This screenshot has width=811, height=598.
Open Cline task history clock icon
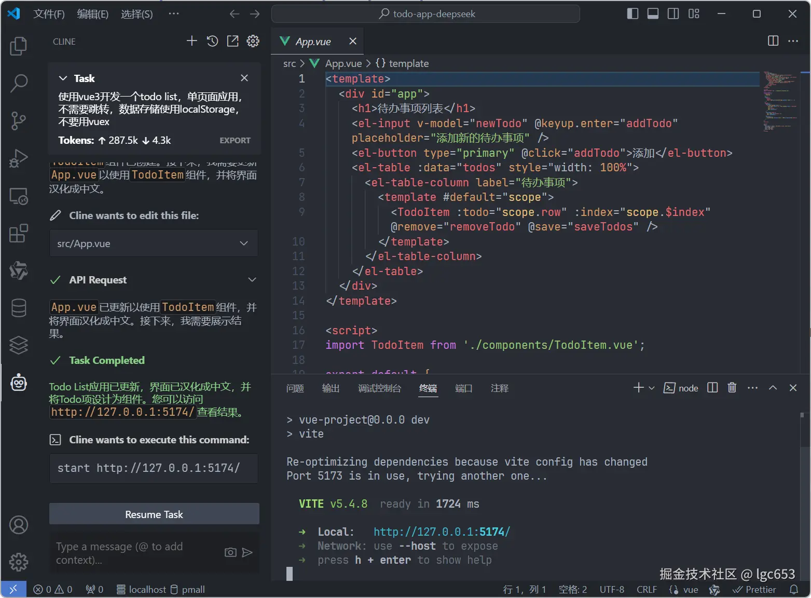click(x=212, y=41)
